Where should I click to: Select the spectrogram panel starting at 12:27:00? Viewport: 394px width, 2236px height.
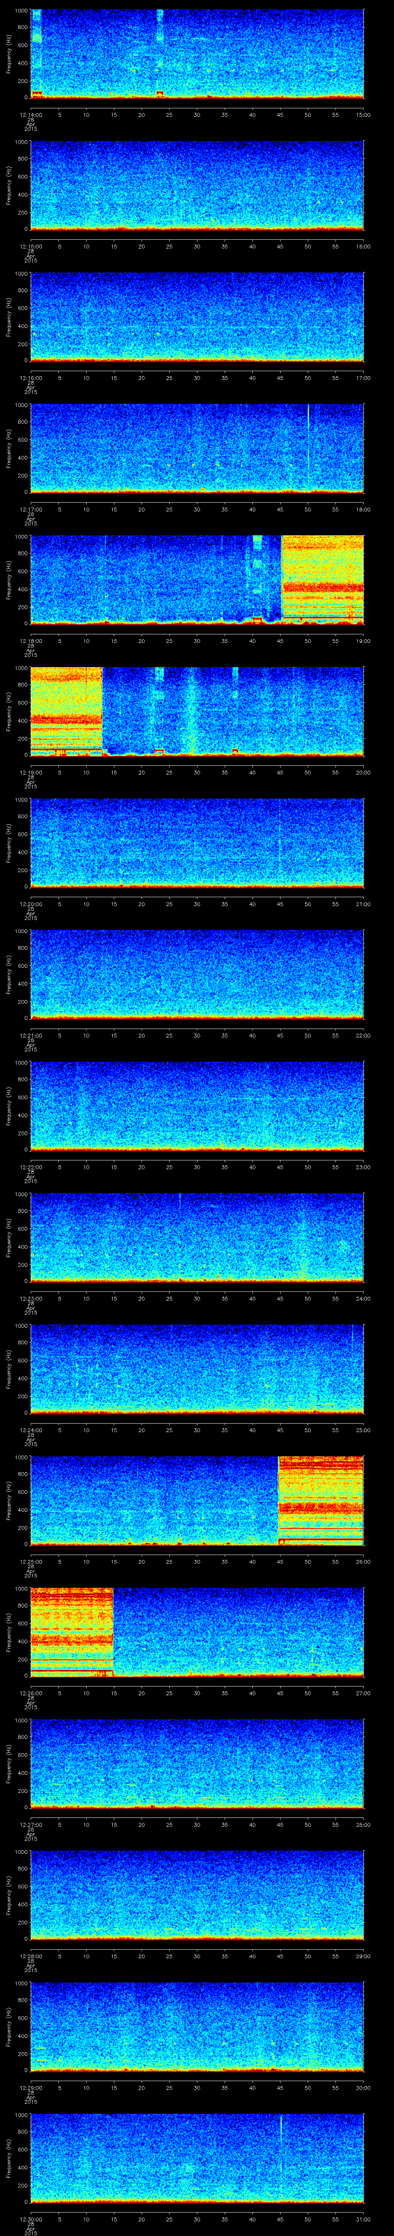point(197,1764)
